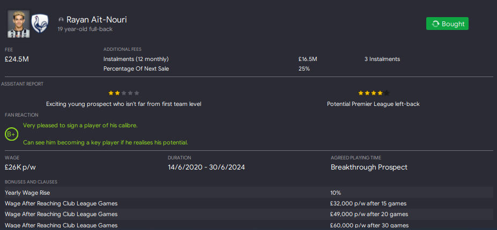Click the two-star current ability rating

[x=123, y=93]
